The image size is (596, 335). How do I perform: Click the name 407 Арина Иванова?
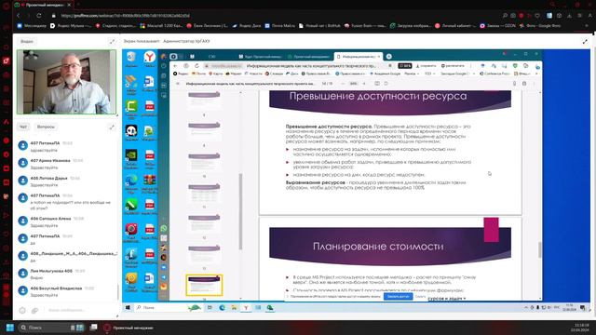[50, 161]
